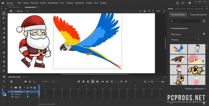
Task: Click the Center Stage icon
Action: tap(140, 11)
